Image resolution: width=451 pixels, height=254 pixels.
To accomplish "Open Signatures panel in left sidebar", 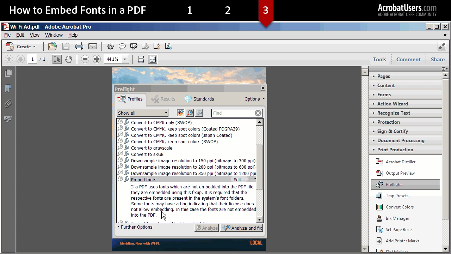I will (8, 119).
